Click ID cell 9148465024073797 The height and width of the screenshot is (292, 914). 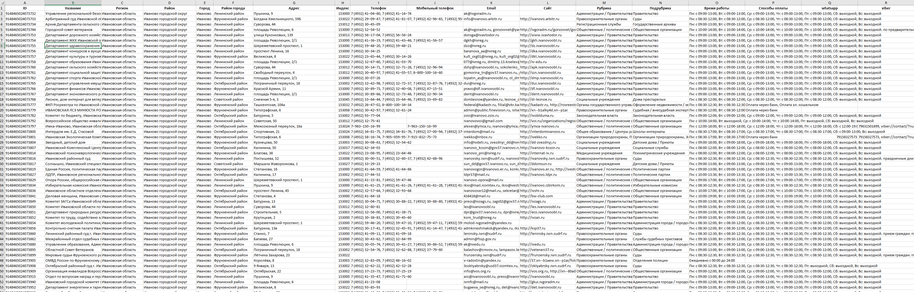tap(25, 126)
